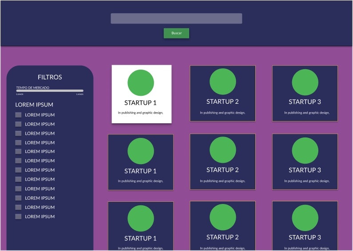Open the dark STARTUP 1 card in second row

pos(141,162)
